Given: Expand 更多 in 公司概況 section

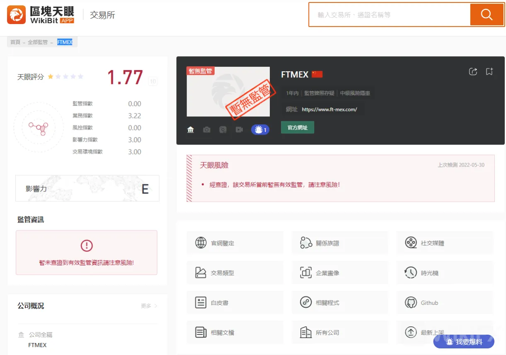Looking at the screenshot, I should (x=149, y=306).
